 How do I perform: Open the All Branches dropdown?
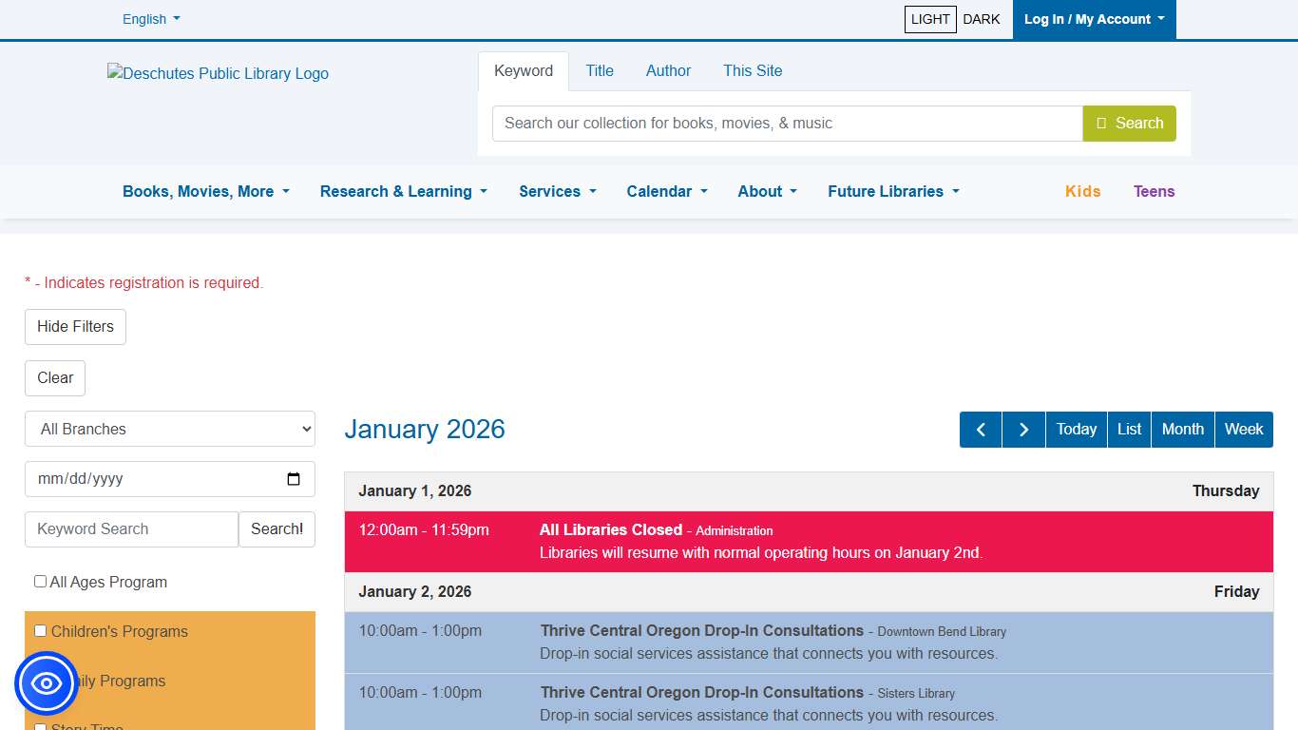pos(169,429)
